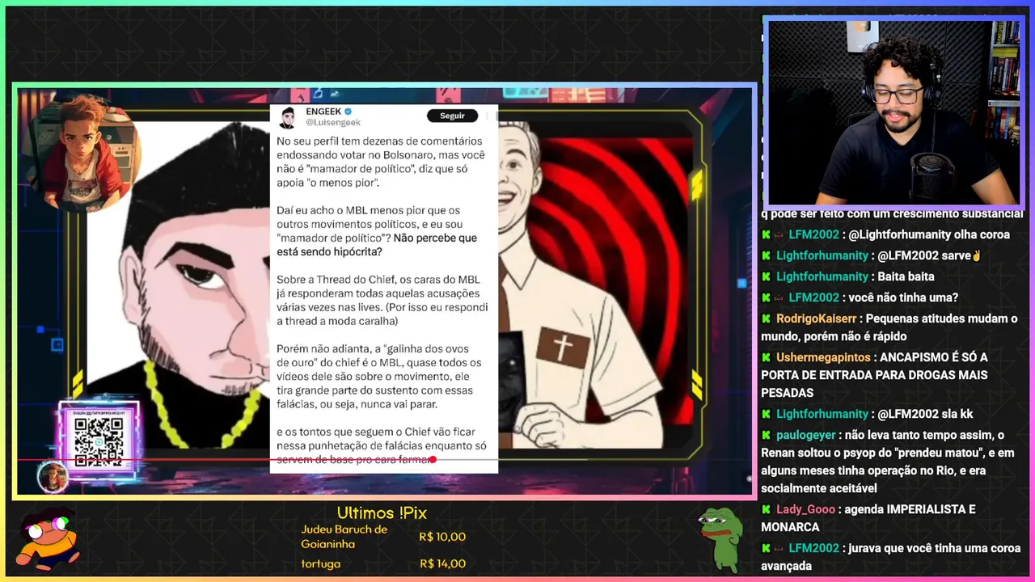Click the red playhead dot on the progress bar

(x=433, y=460)
